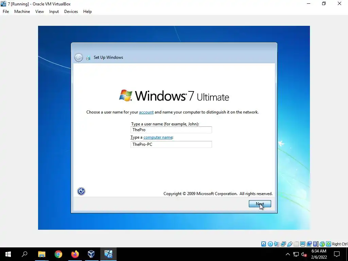Click the user name field containing ThePro
Screen dimensions: 348x261
[171, 130]
